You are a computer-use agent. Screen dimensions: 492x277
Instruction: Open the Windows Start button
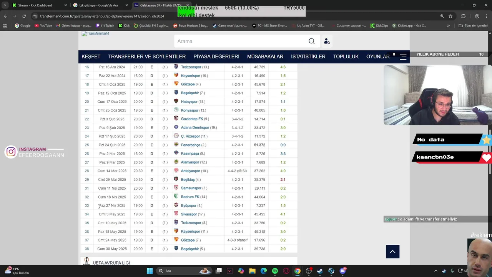(150, 271)
